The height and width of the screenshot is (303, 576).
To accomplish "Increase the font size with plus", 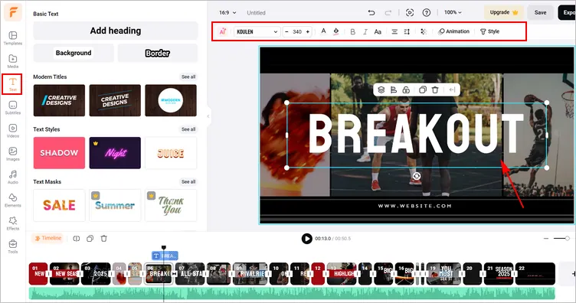I will pyautogui.click(x=307, y=32).
